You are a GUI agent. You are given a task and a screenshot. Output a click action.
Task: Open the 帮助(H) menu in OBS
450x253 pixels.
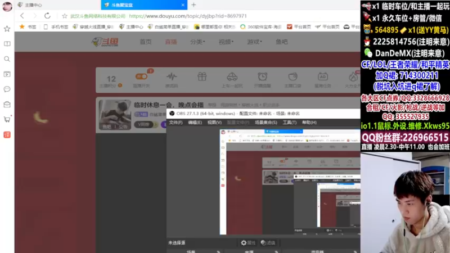click(309, 123)
